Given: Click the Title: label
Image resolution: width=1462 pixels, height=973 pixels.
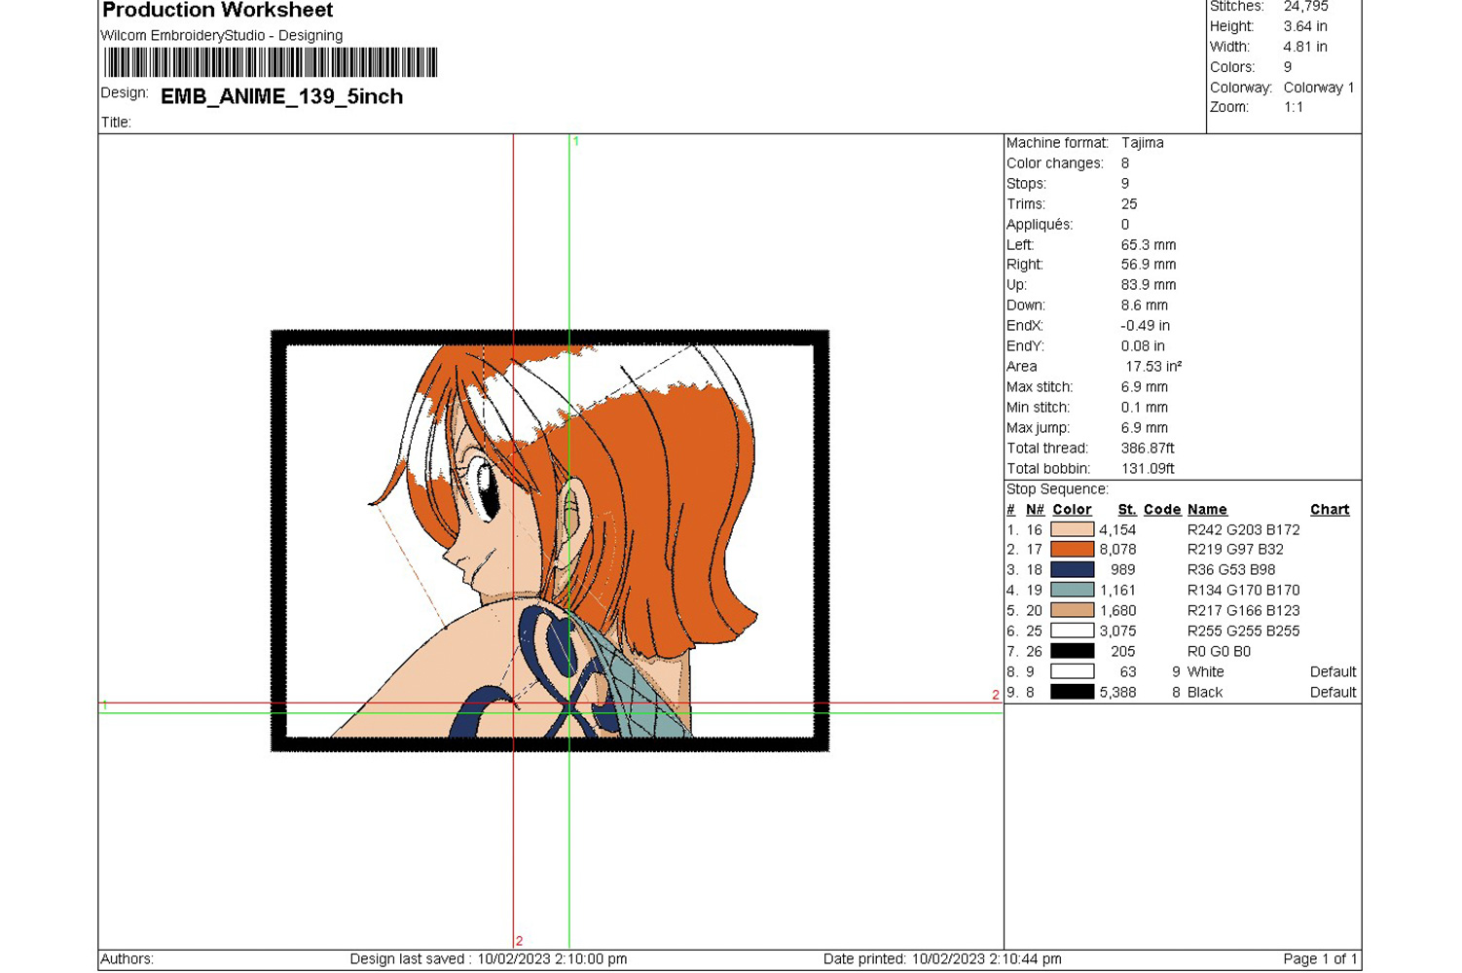Looking at the screenshot, I should click(116, 123).
